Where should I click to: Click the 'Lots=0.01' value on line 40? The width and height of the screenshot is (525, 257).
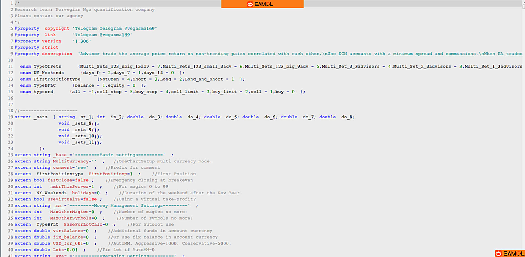coord(65,250)
